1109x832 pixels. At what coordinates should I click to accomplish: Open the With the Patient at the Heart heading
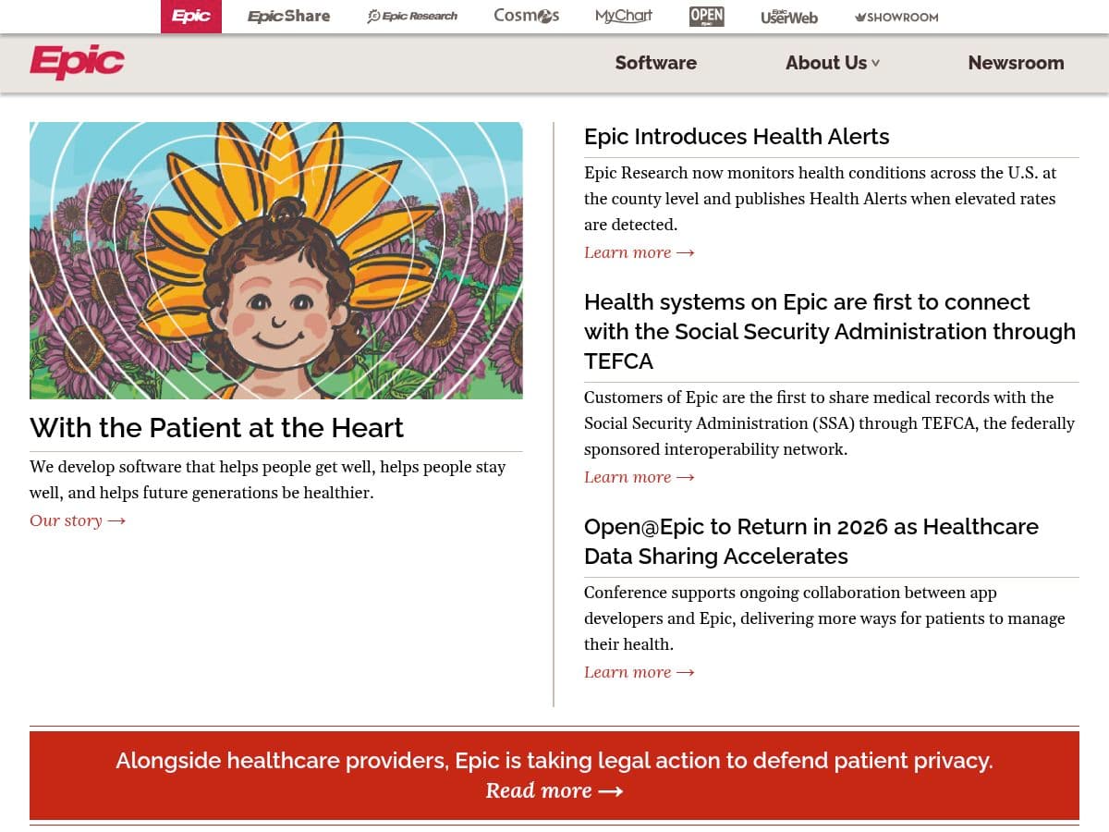(217, 428)
